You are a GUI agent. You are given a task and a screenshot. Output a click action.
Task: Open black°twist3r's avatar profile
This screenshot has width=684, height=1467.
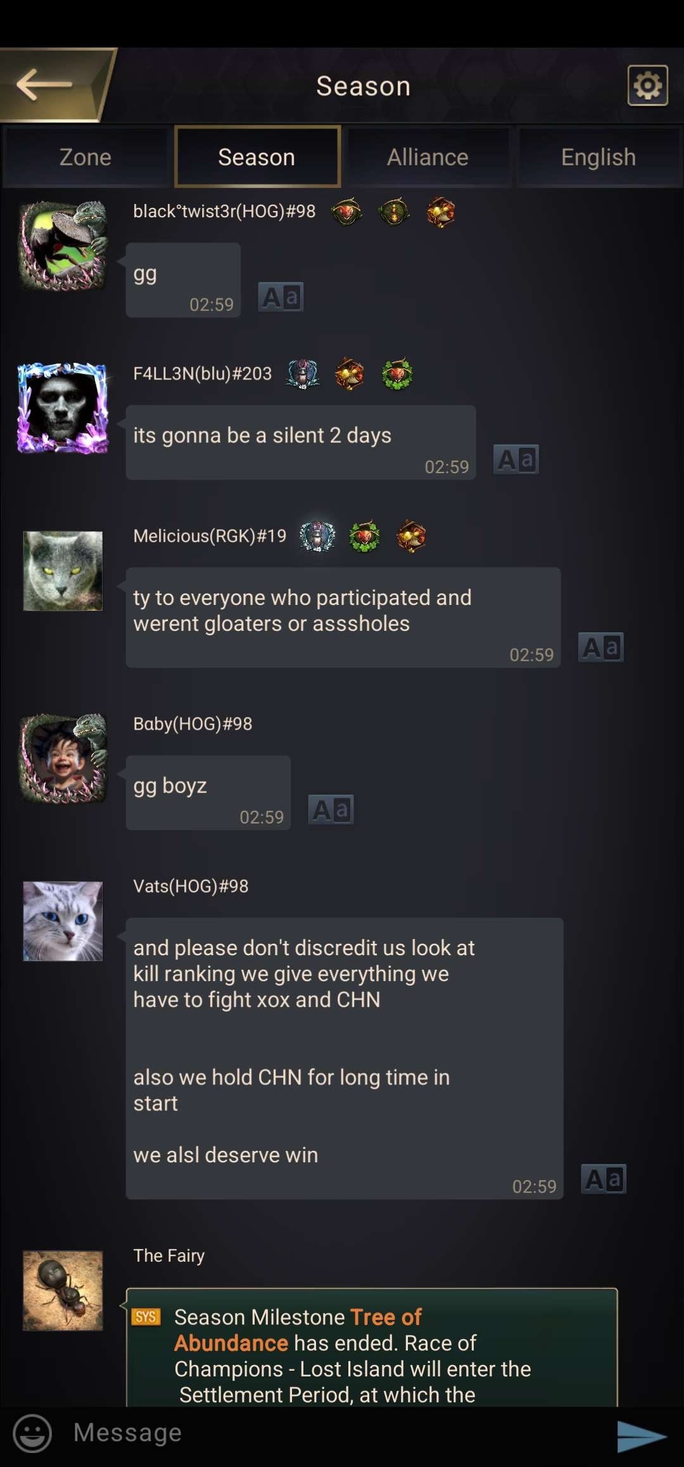coord(63,246)
